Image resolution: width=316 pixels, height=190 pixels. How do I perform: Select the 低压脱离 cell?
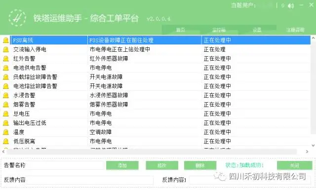24,141
